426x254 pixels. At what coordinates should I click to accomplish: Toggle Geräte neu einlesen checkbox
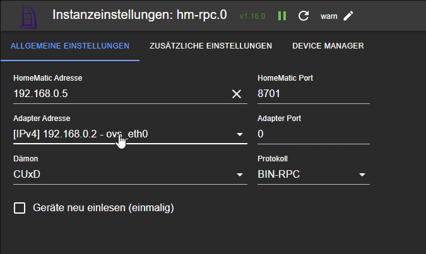click(20, 207)
